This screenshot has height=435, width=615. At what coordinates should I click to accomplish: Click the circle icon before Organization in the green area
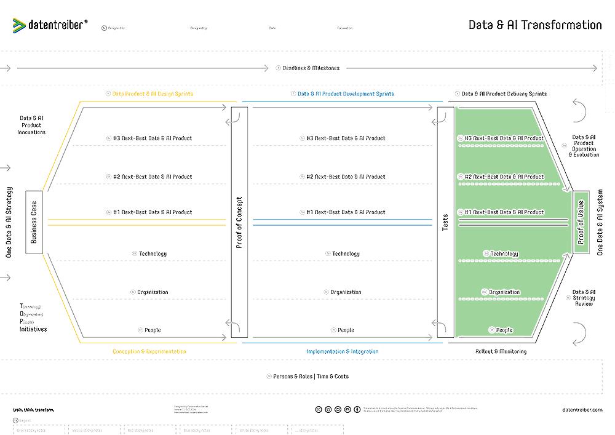coord(485,292)
